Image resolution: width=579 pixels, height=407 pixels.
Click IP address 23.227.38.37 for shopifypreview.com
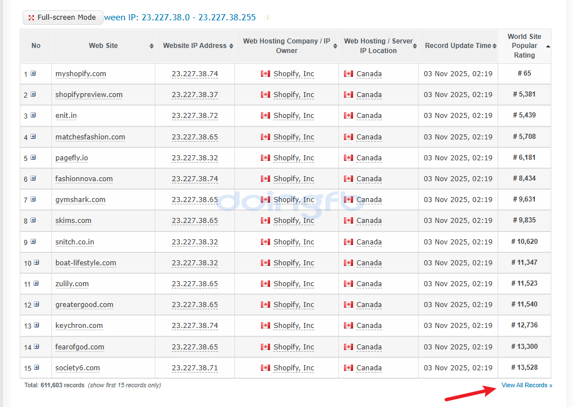(x=194, y=95)
